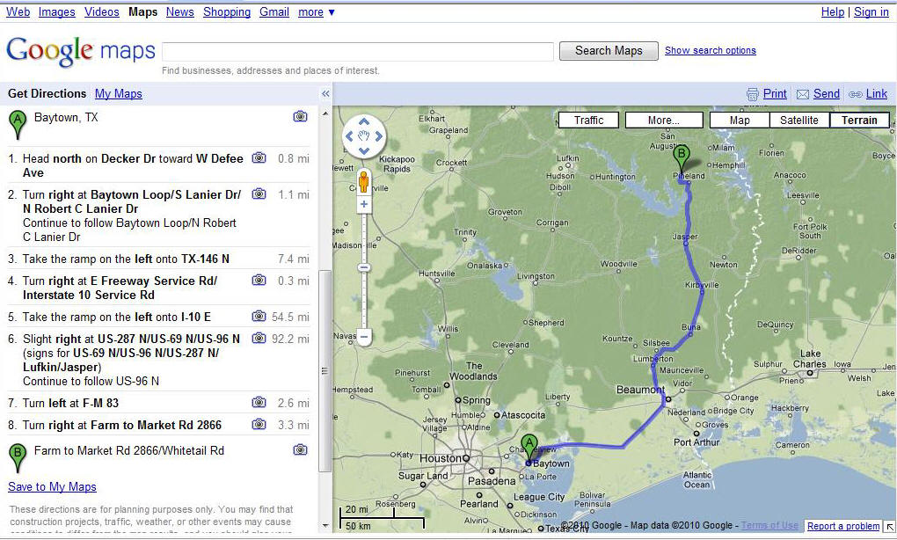The image size is (897, 540).
Task: Zoom in with plus button
Action: 363,204
